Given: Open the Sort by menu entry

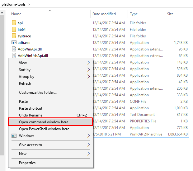Looking at the screenshot, I should click(x=50, y=69).
